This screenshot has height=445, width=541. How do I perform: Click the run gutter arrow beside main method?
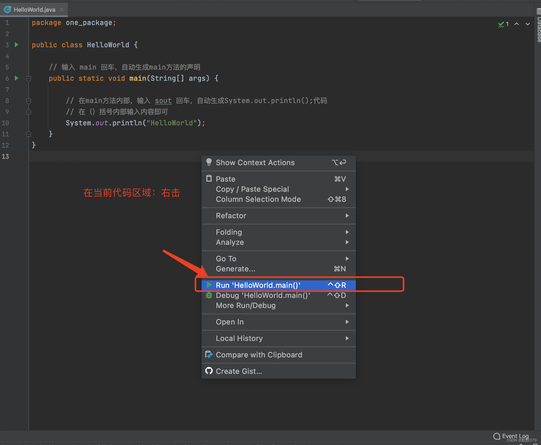point(16,78)
